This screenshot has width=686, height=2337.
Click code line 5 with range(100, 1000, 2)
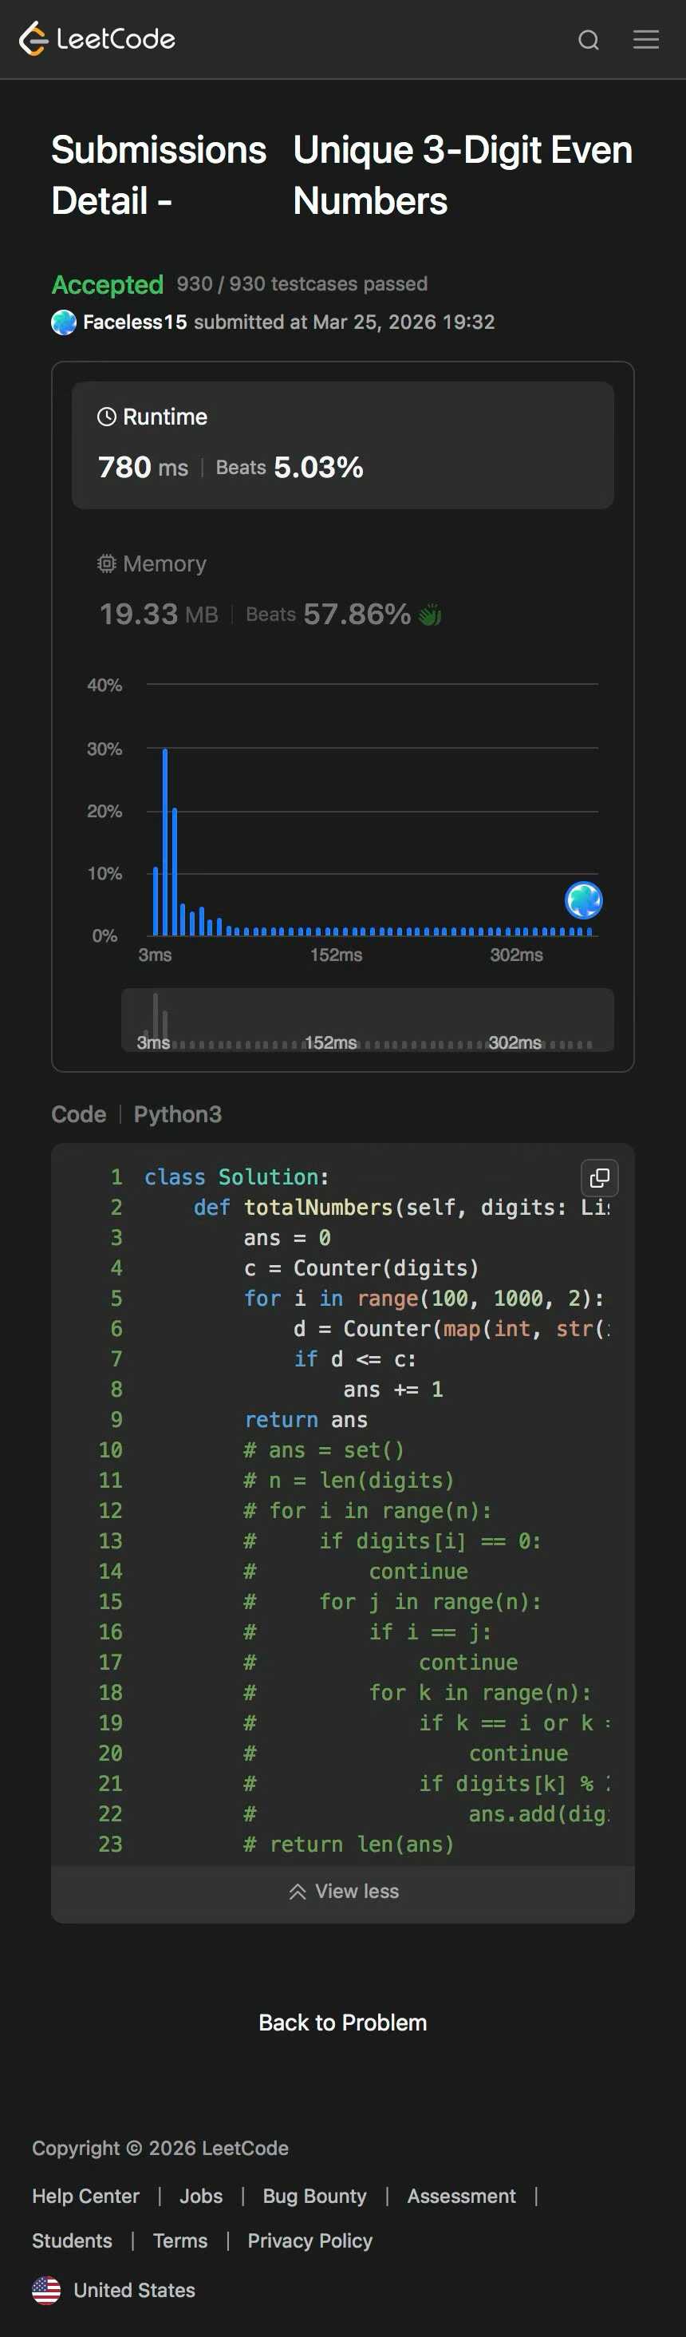tap(424, 1299)
